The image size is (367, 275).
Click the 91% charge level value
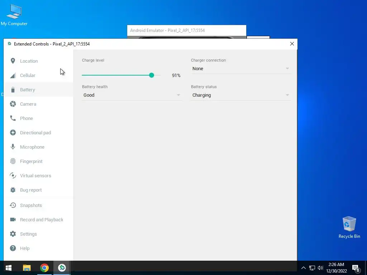pyautogui.click(x=176, y=75)
